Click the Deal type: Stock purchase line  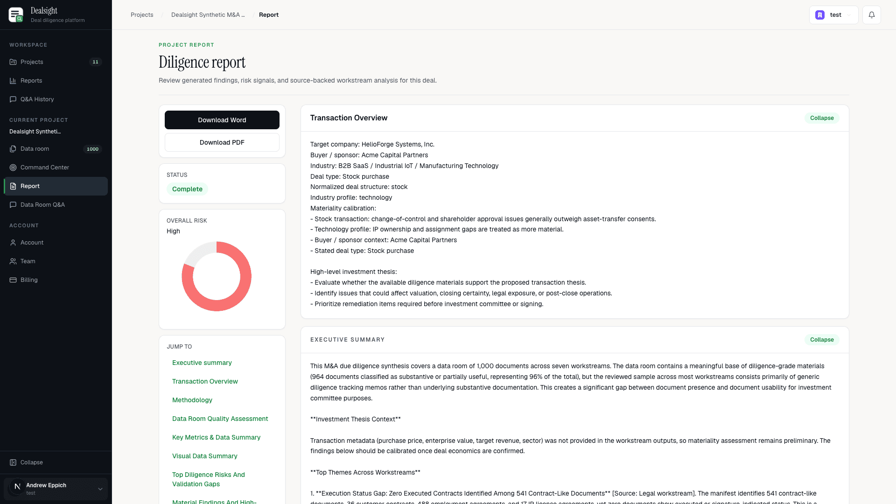[x=350, y=177]
